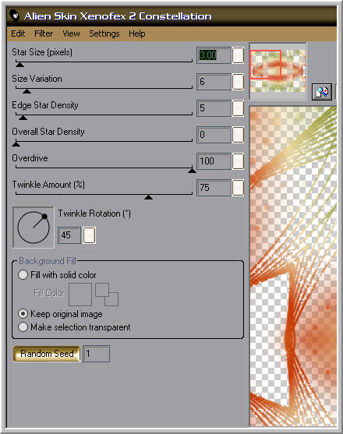343x434 pixels.
Task: Open the Help menu
Action: point(136,34)
